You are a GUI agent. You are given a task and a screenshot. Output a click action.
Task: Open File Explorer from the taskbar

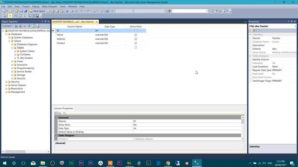pos(43,163)
